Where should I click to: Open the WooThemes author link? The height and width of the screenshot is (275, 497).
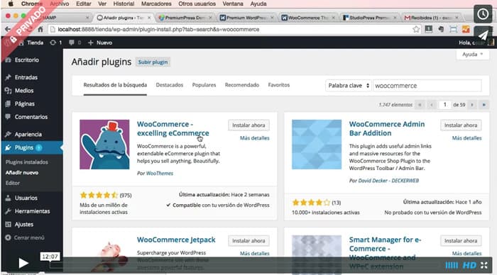pos(160,174)
